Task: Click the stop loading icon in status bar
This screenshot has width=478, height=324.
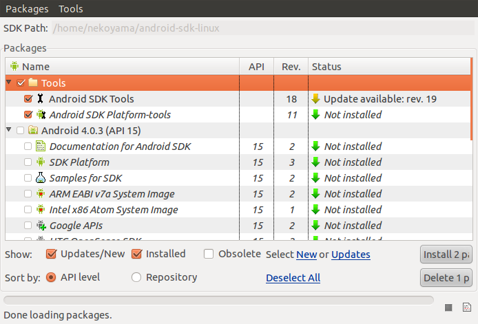Action: (448, 307)
